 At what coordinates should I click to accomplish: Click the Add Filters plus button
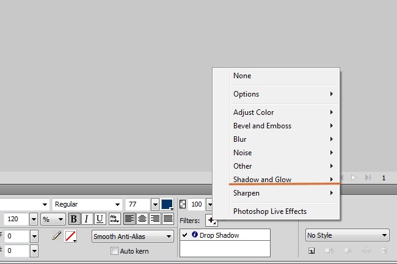(x=211, y=221)
